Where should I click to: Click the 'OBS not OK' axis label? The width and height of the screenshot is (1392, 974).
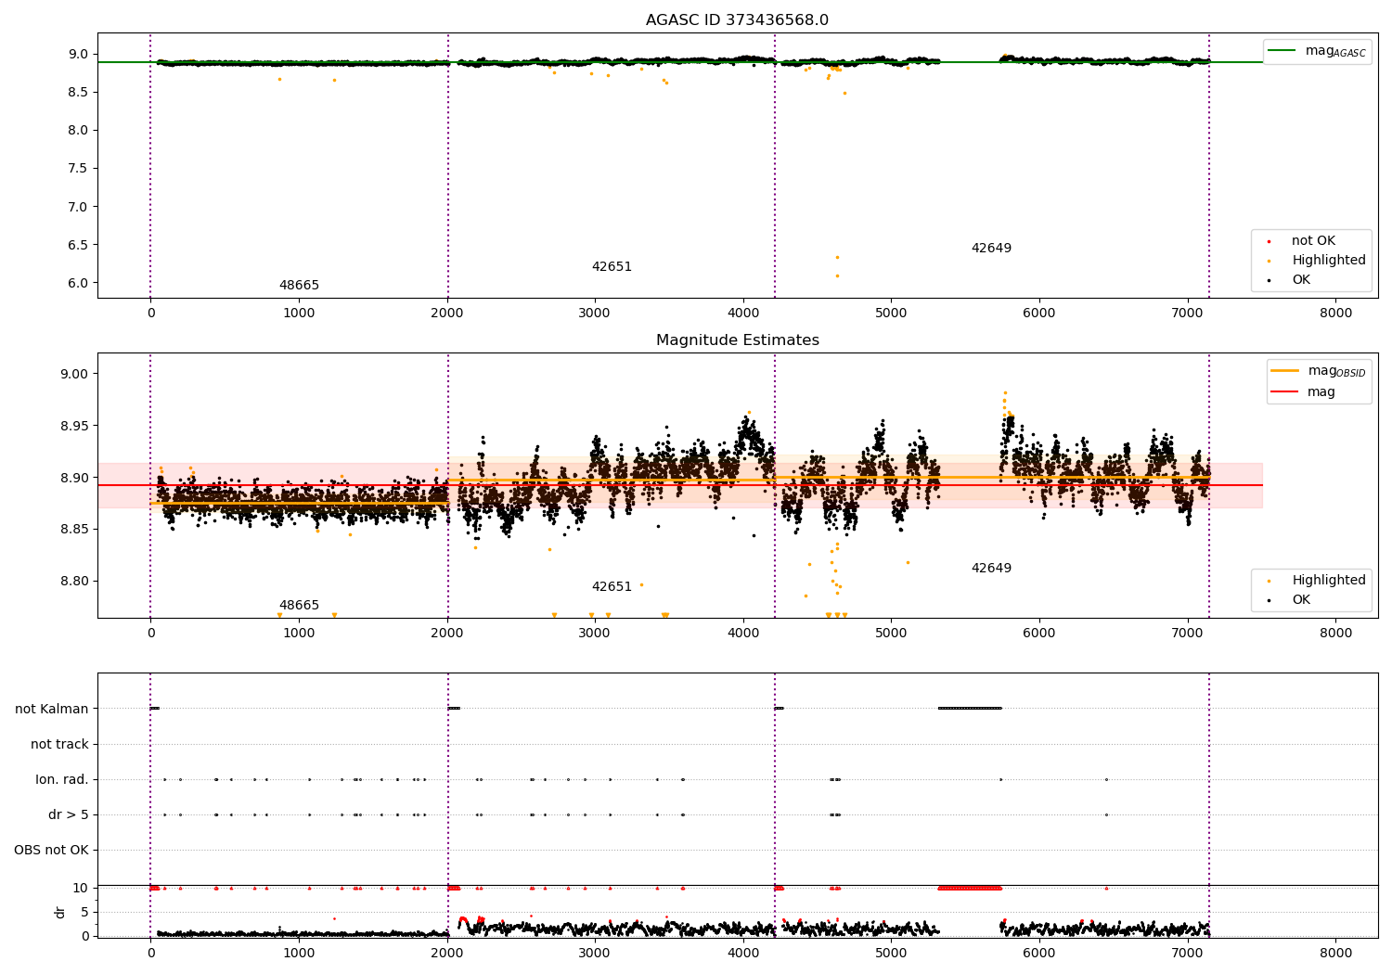(x=51, y=850)
